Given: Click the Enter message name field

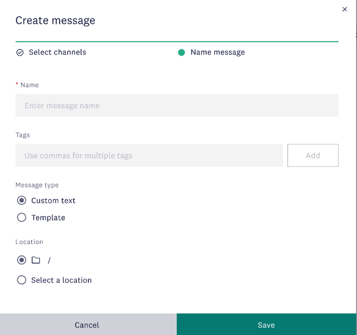Looking at the screenshot, I should [177, 105].
